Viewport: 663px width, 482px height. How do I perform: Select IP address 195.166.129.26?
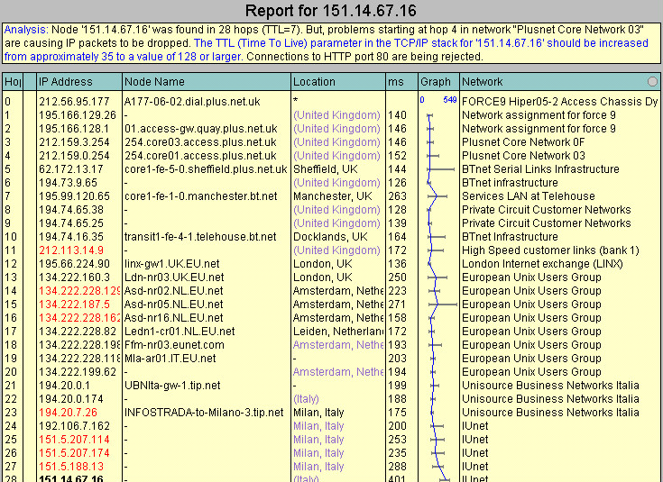[x=78, y=115]
